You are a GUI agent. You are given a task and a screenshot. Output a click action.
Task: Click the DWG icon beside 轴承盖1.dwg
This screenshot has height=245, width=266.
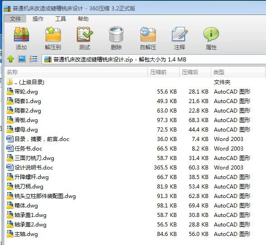[x=10, y=215]
